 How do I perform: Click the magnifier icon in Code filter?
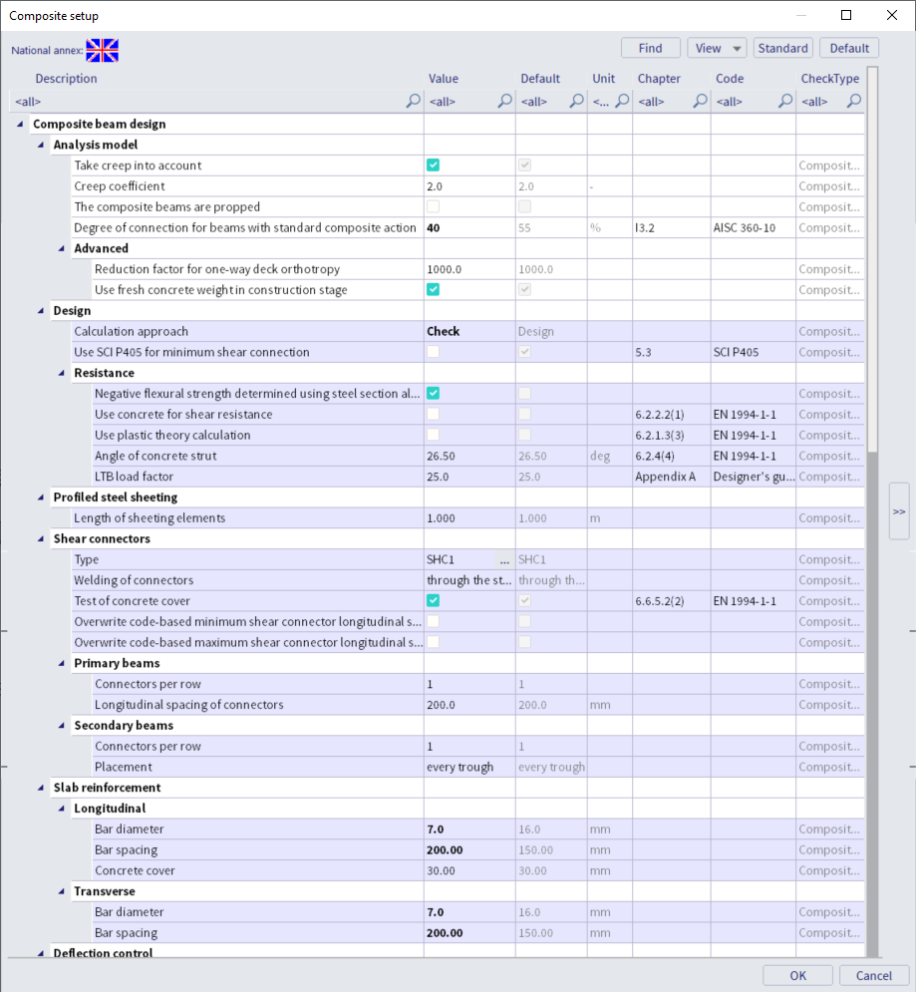coord(784,101)
